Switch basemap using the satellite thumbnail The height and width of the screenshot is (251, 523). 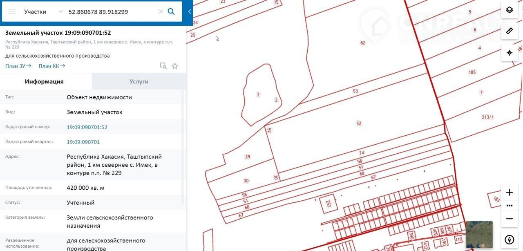pyautogui.click(x=479, y=234)
